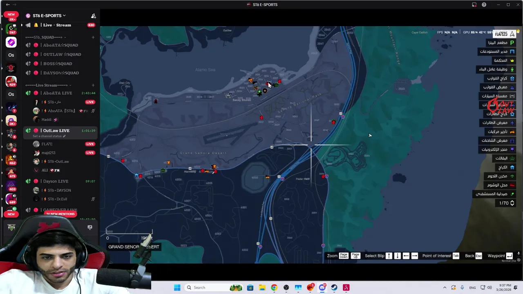Open server icon with 429 badge

point(11,81)
